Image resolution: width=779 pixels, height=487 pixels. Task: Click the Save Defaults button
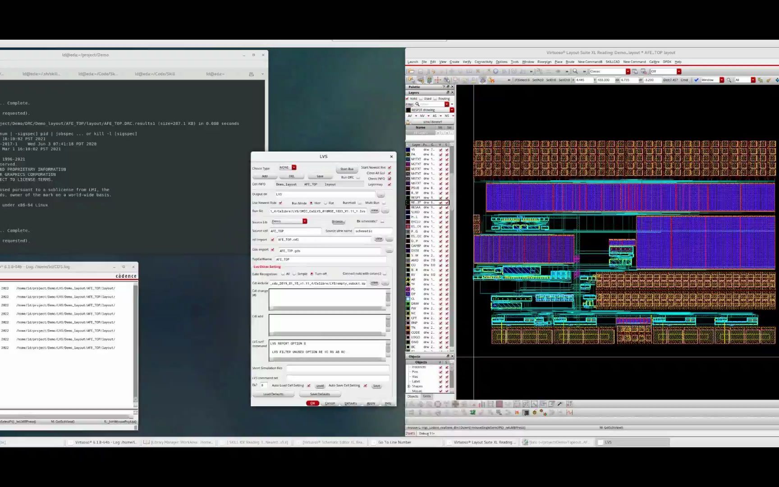(x=320, y=394)
